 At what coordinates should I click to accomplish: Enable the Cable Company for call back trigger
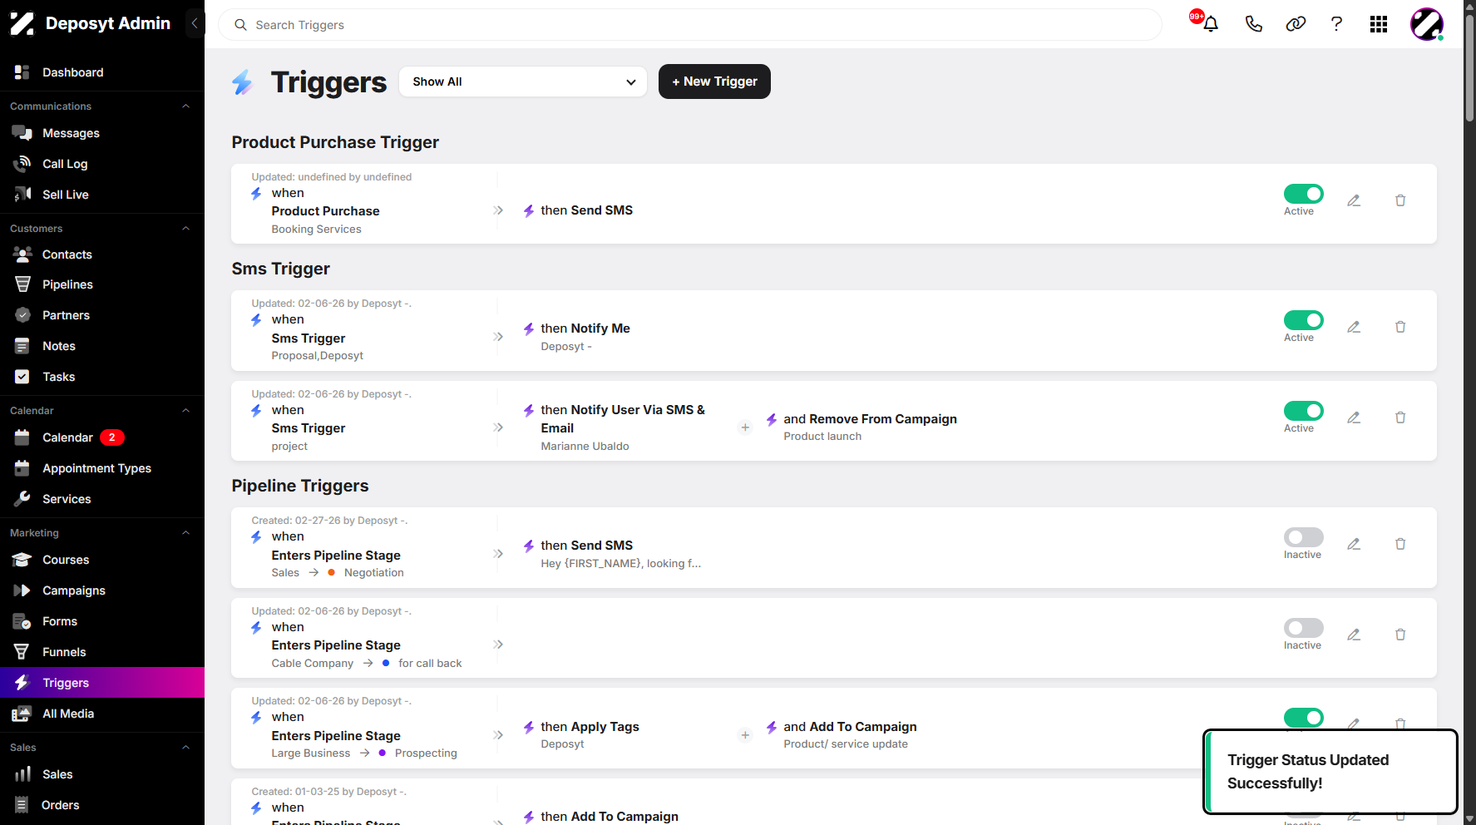tap(1303, 628)
